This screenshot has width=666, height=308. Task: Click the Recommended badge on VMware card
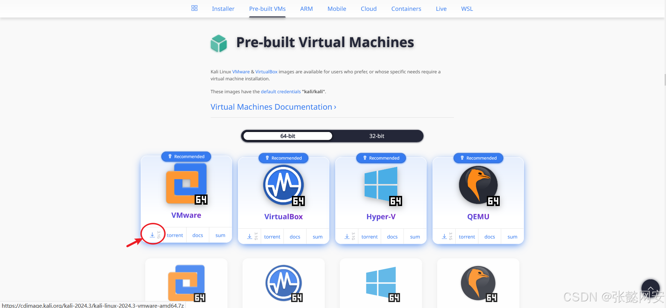click(x=186, y=156)
